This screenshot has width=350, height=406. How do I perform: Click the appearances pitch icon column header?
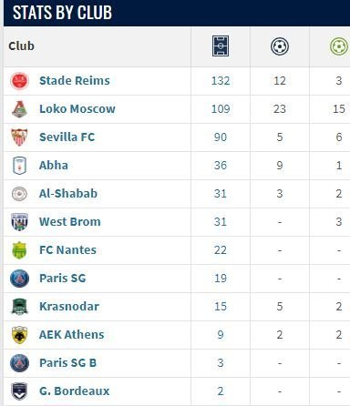[x=221, y=46]
